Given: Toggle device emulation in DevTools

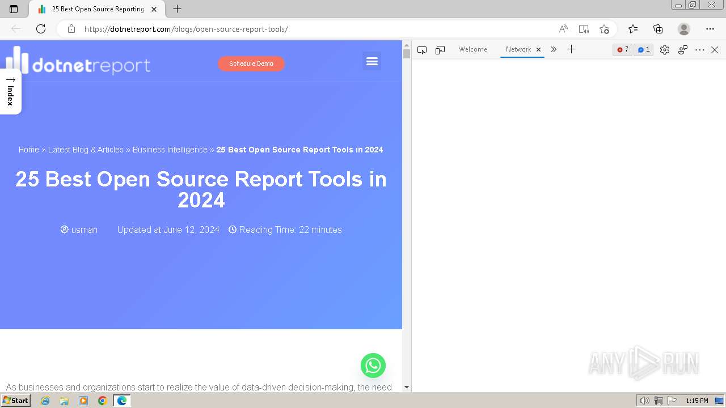Looking at the screenshot, I should (440, 50).
